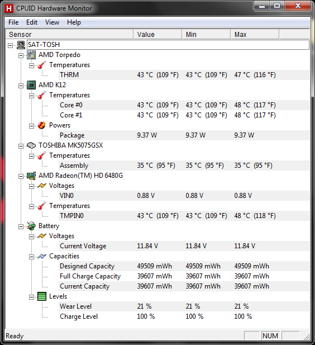Image resolution: width=315 pixels, height=345 pixels.
Task: Select the Core #1 row
Action: [184, 115]
